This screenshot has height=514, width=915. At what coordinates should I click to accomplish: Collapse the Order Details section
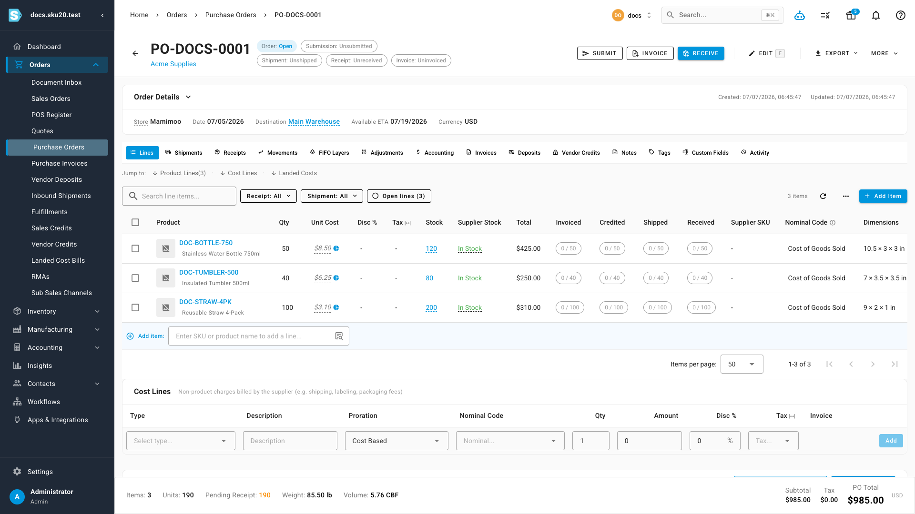tap(188, 97)
